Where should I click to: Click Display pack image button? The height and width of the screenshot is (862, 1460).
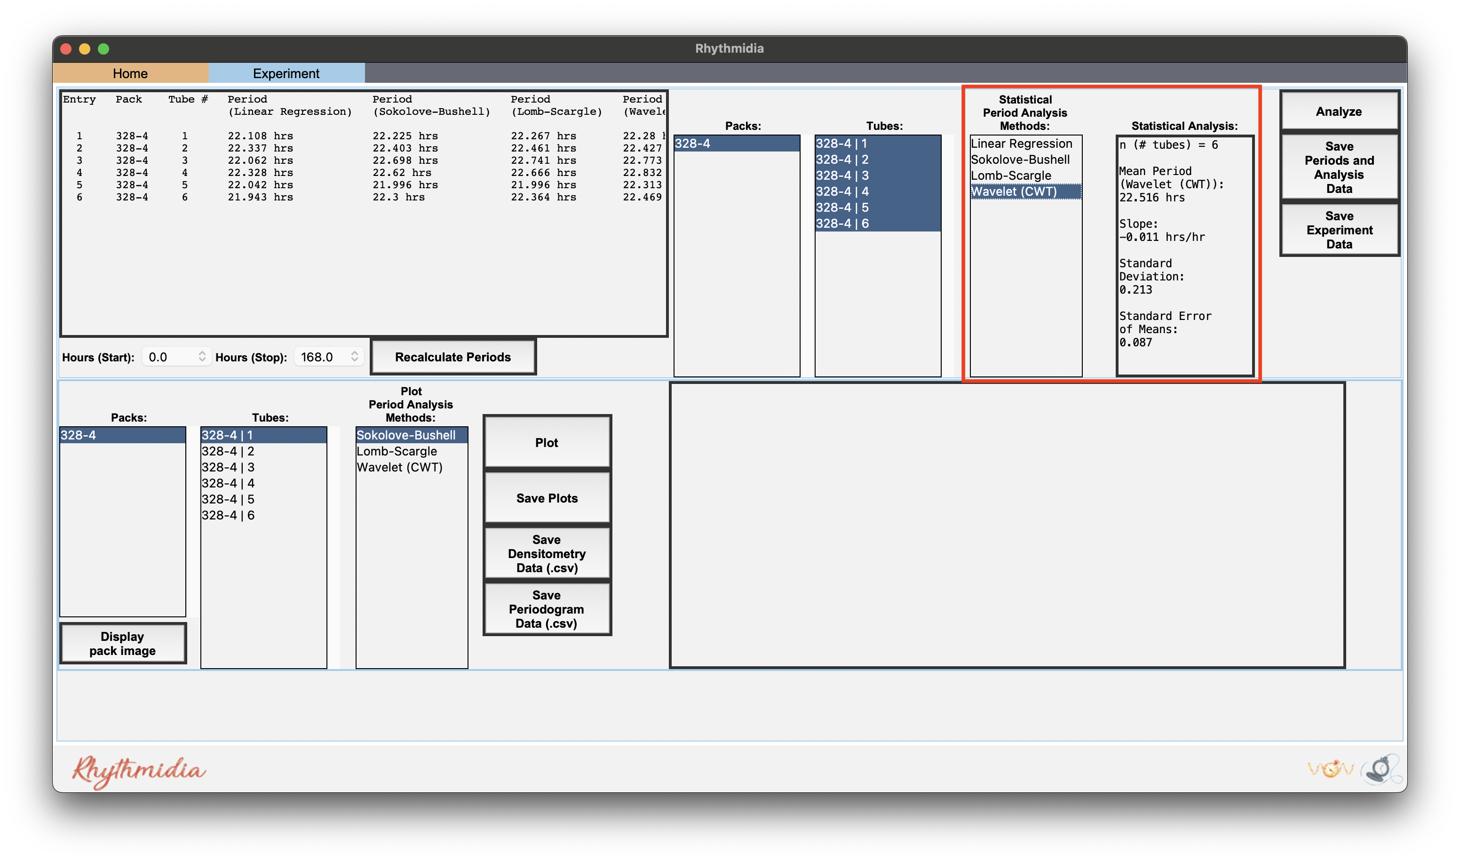[x=122, y=644]
